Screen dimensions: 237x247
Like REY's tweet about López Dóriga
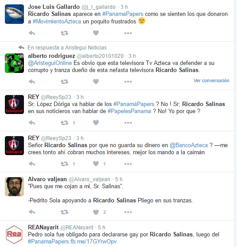(x=96, y=123)
